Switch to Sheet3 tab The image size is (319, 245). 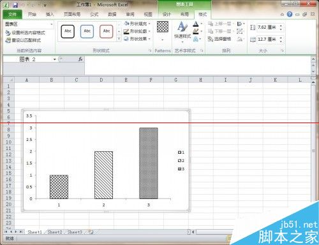coord(75,232)
